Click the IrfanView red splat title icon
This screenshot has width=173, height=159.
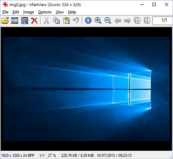point(5,4)
